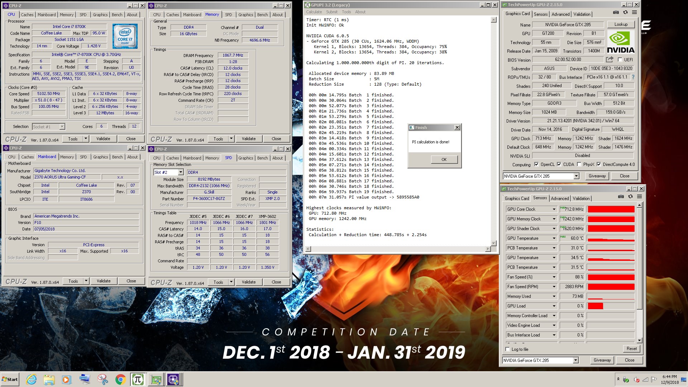Click refresh icon in GPU-Z Graphics Card window
The image size is (688, 387).
(x=625, y=13)
